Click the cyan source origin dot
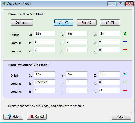135x123 pixels. (125, 74)
